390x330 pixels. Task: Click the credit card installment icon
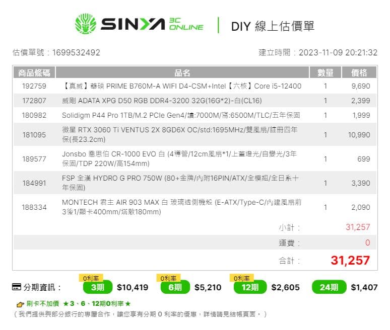pos(17,287)
